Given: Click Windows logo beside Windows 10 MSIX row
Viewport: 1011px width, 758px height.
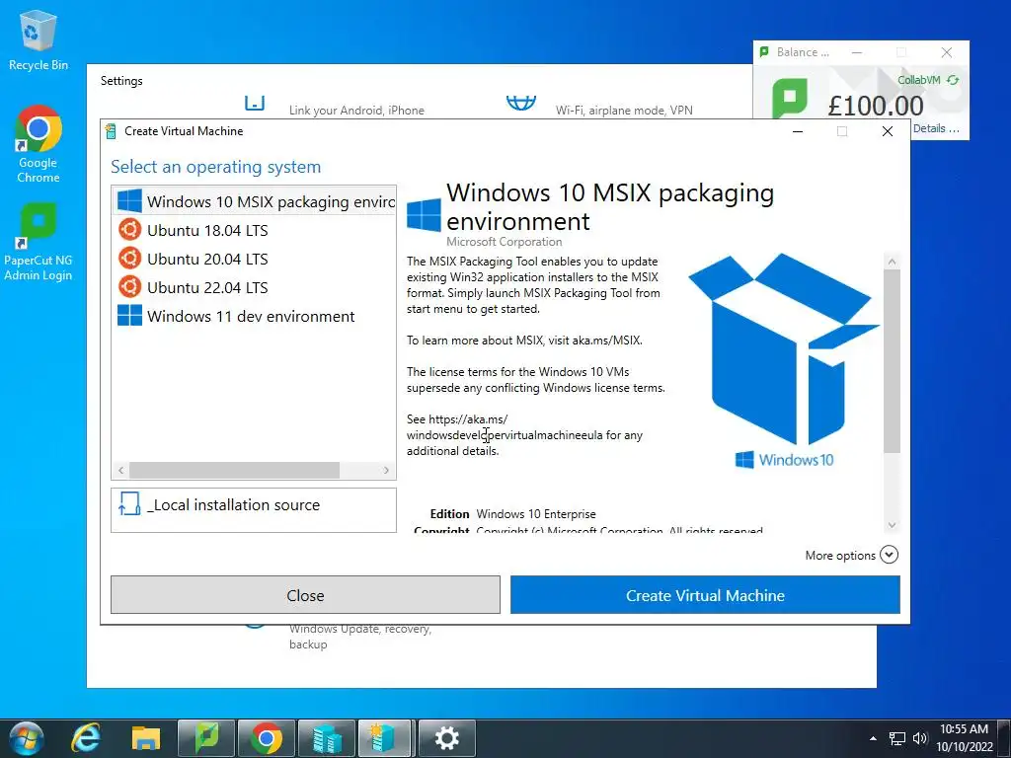Looking at the screenshot, I should [129, 200].
